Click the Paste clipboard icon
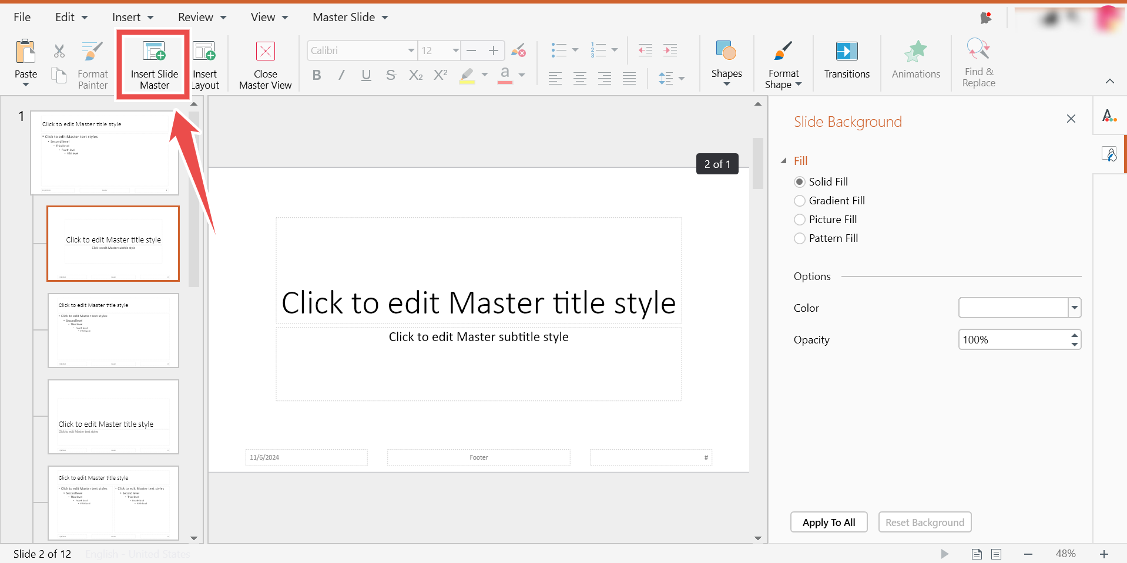This screenshot has height=563, width=1127. (x=25, y=51)
